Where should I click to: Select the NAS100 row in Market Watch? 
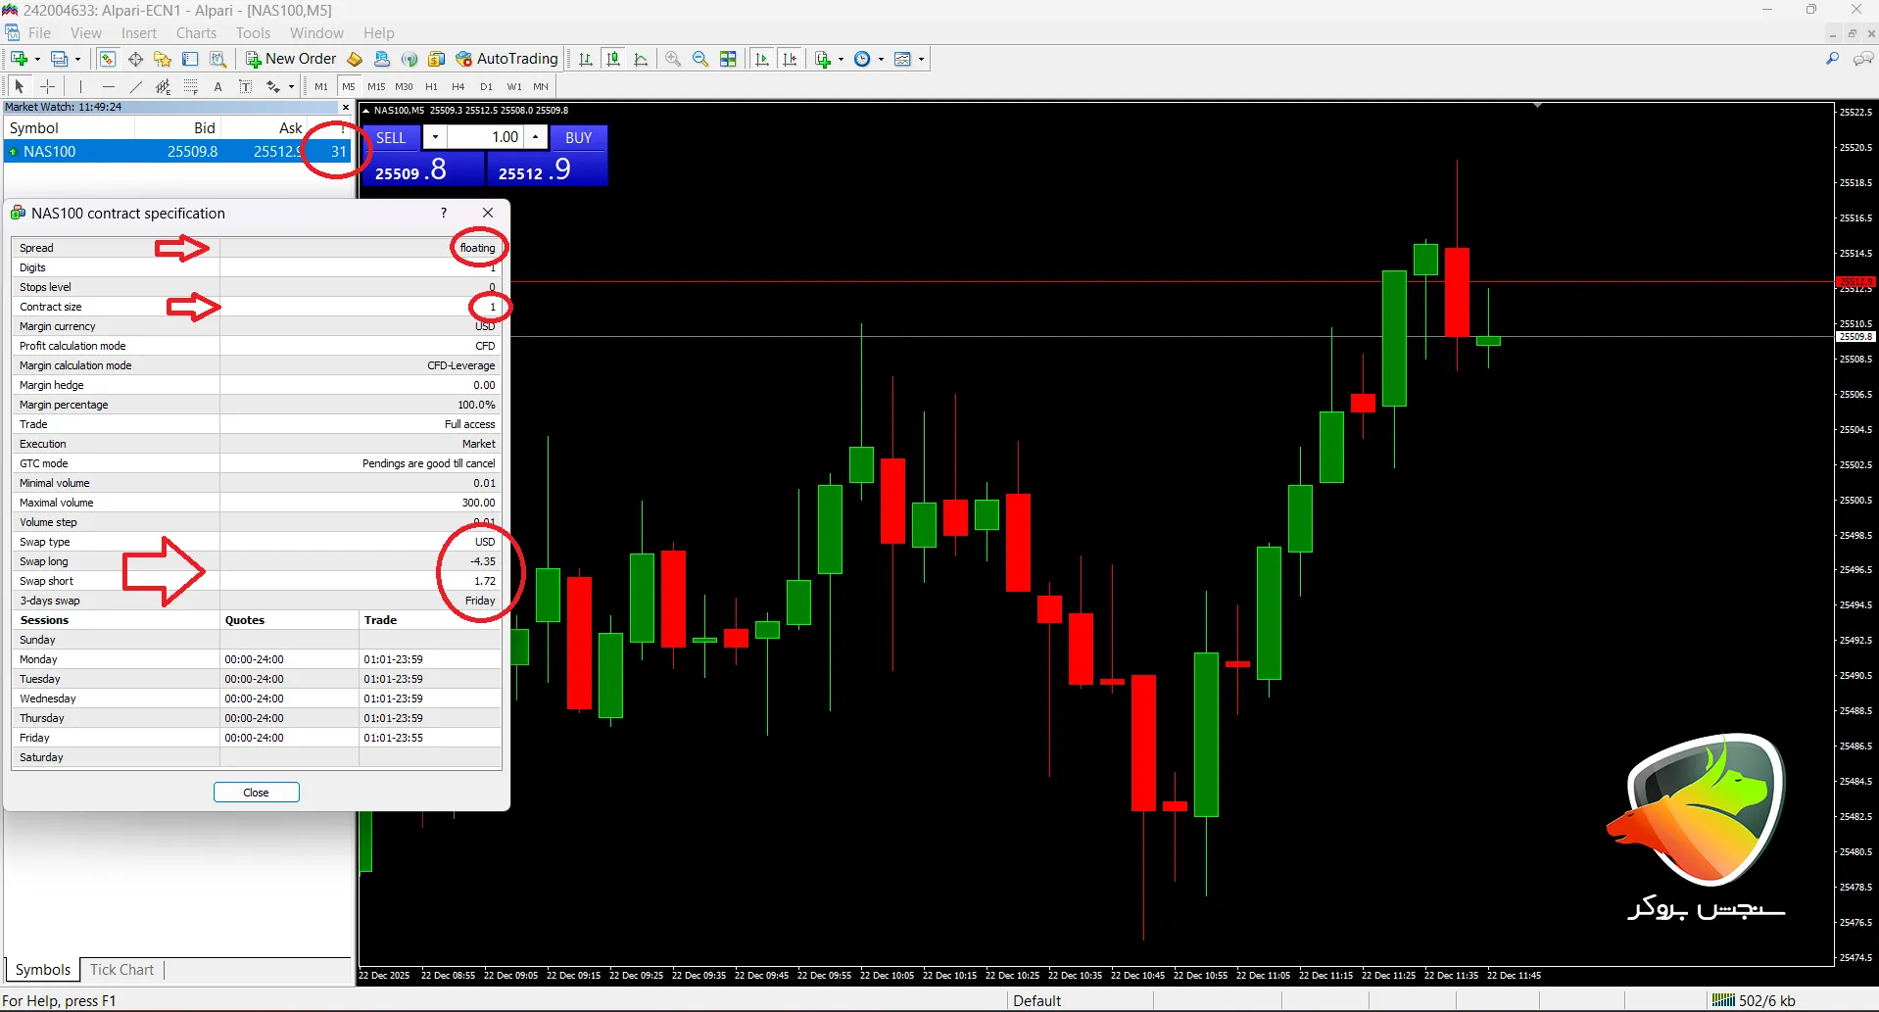[x=147, y=152]
